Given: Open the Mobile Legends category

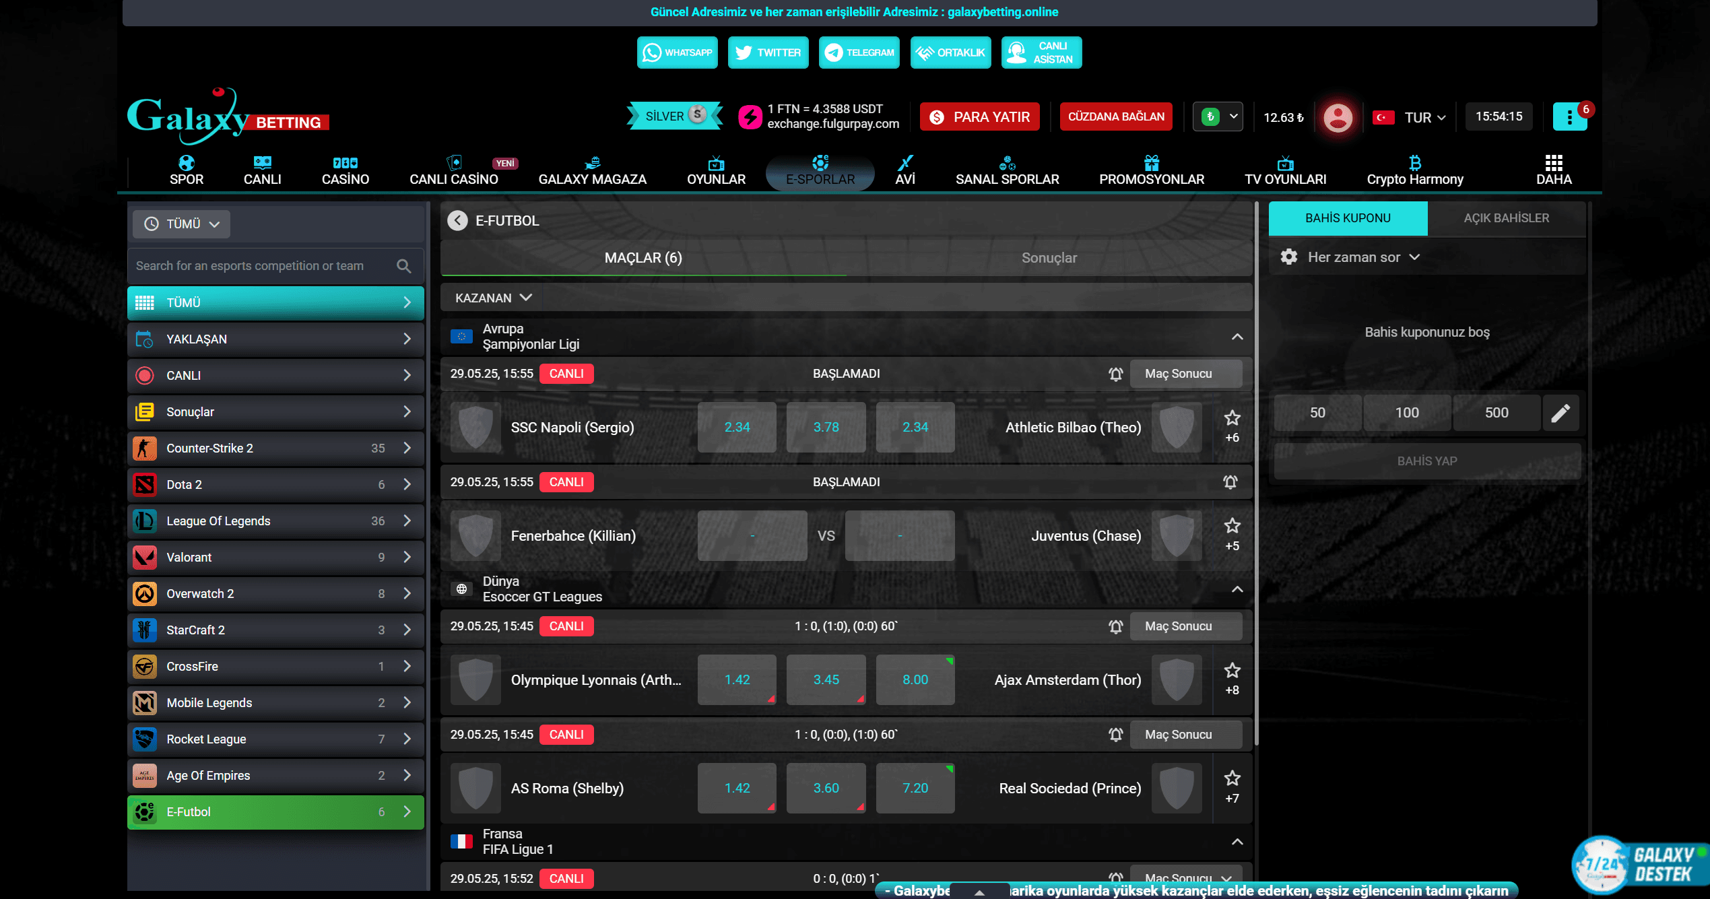Looking at the screenshot, I should coord(275,703).
